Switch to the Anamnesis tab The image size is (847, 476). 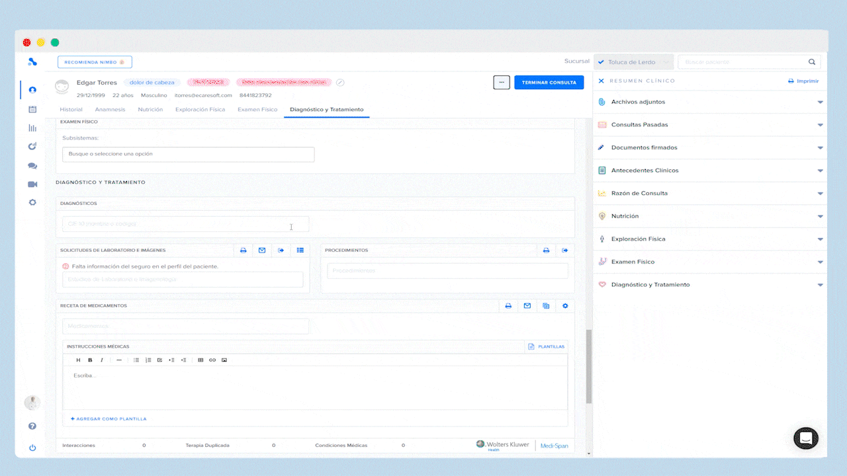(110, 110)
